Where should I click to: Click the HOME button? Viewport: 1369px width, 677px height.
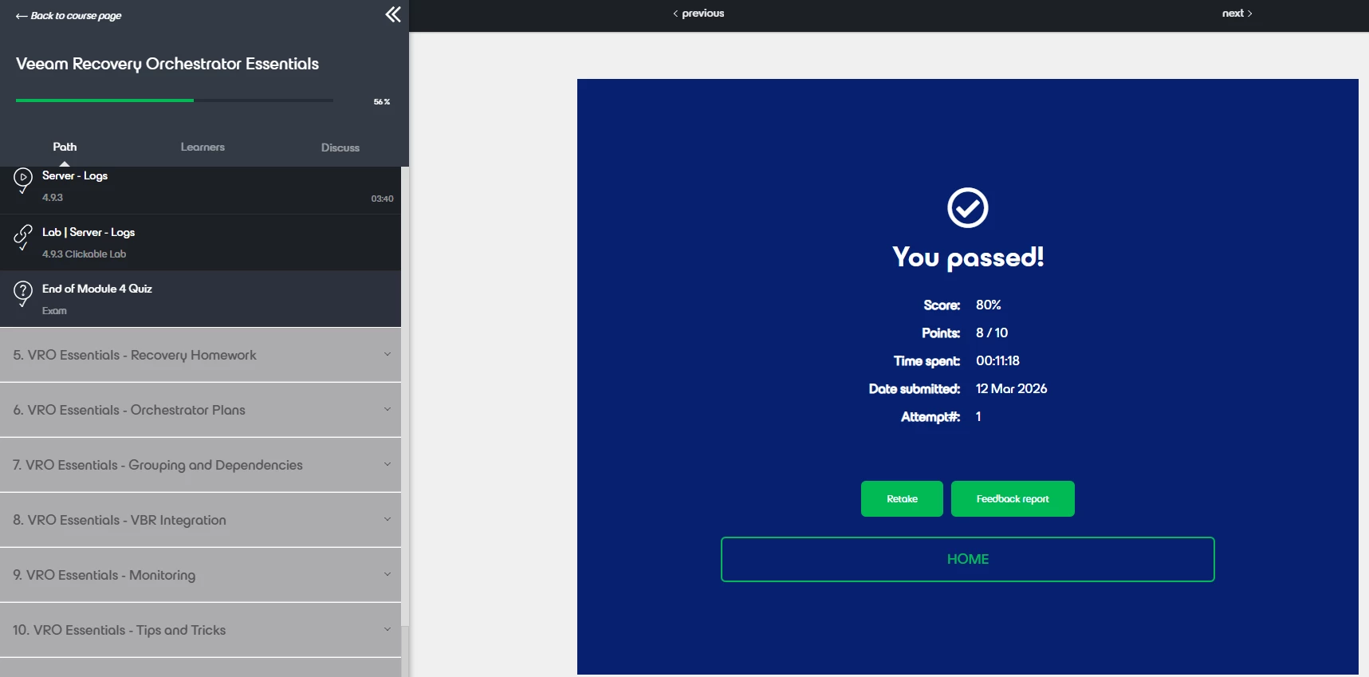967,560
